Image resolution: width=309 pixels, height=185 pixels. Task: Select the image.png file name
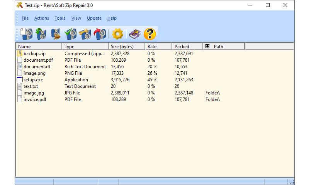click(34, 73)
